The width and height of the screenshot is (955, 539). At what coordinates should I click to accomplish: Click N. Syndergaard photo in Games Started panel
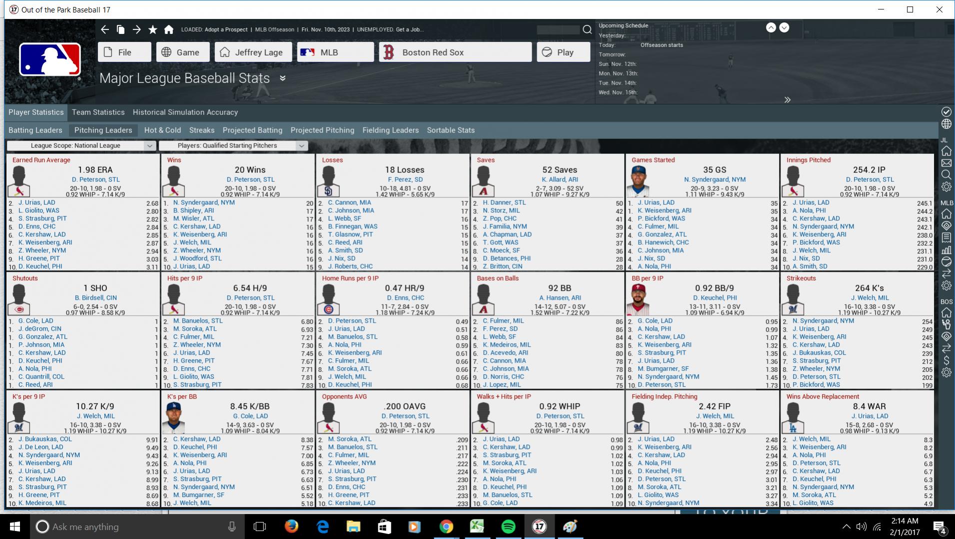[x=638, y=181]
